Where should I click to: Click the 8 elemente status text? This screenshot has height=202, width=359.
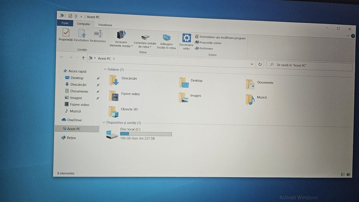tap(66, 173)
